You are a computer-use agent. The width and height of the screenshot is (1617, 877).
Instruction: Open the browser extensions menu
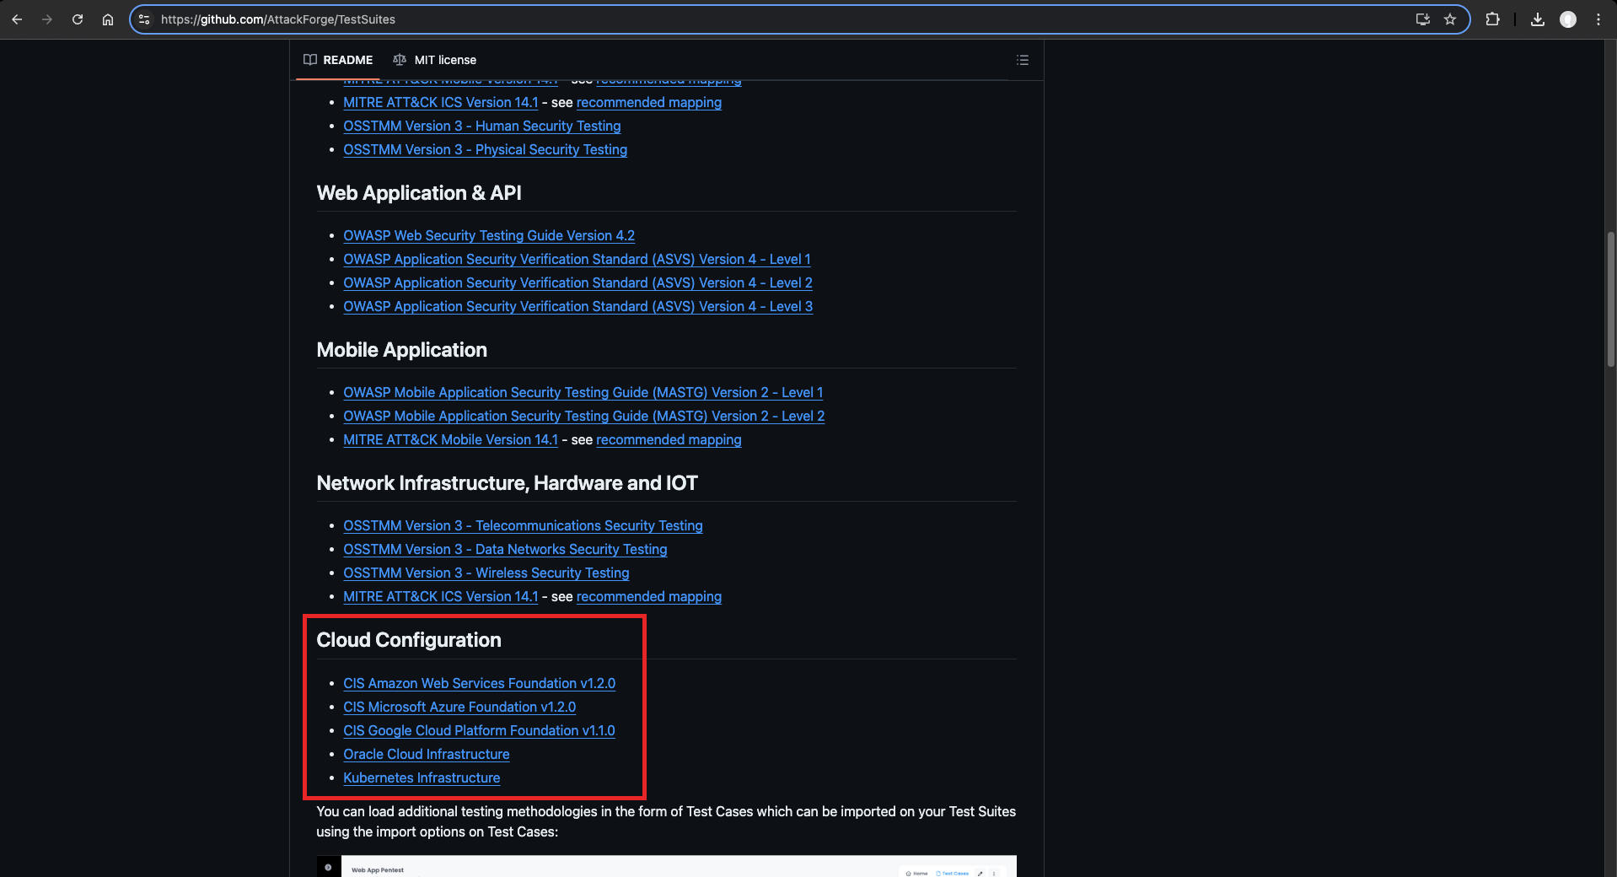pyautogui.click(x=1492, y=19)
